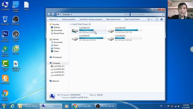Click the refresh button beside address bar
193x109 pixels.
pos(128,15)
